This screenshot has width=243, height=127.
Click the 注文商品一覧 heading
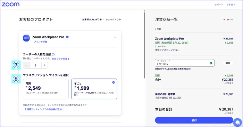(166, 19)
